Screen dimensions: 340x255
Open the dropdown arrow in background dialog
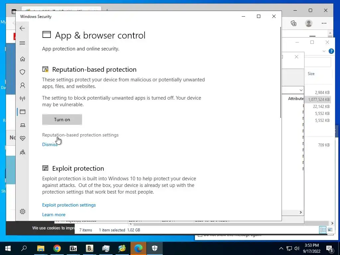pyautogui.click(x=301, y=90)
